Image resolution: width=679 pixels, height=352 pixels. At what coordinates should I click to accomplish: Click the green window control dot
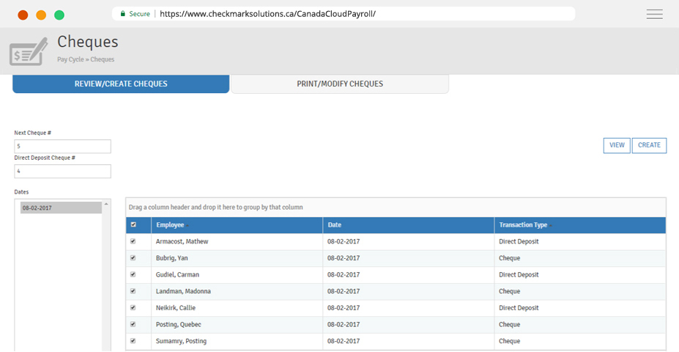click(x=59, y=15)
